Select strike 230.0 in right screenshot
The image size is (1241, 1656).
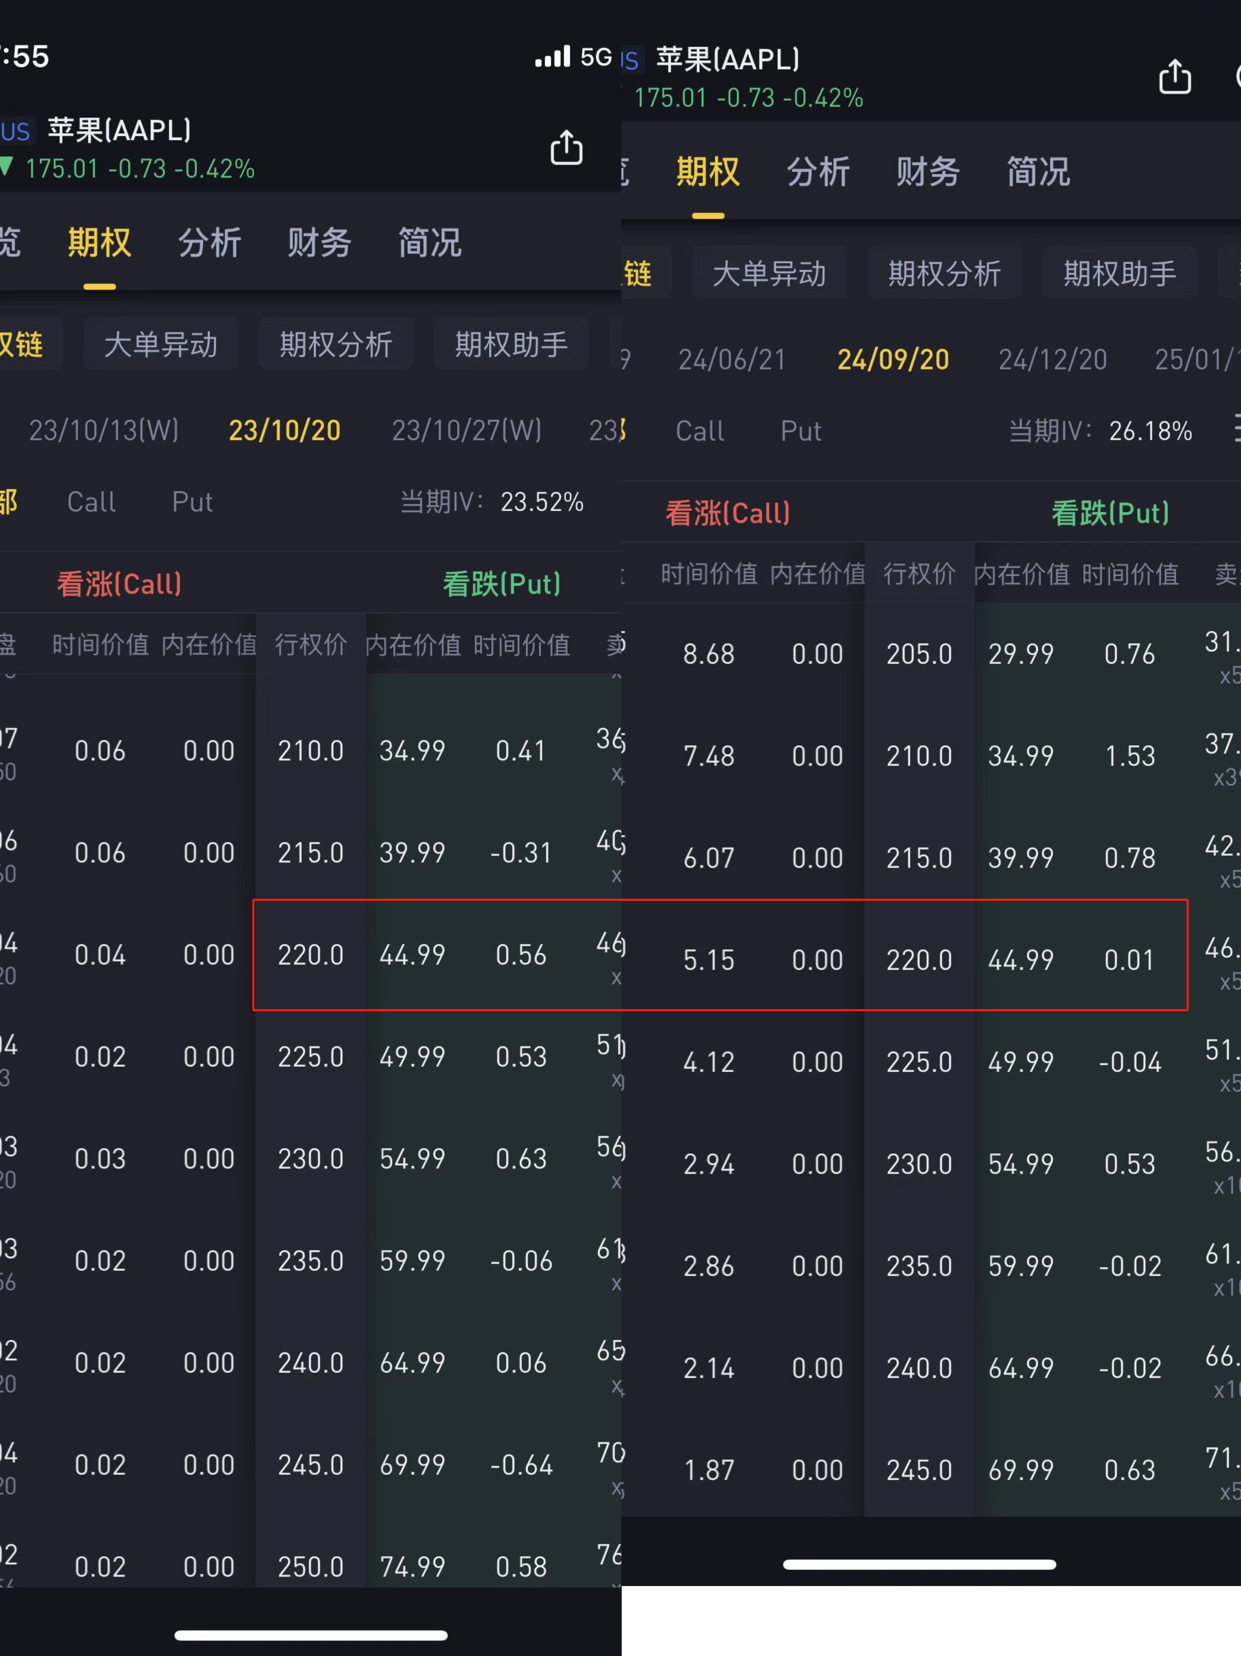[919, 1164]
